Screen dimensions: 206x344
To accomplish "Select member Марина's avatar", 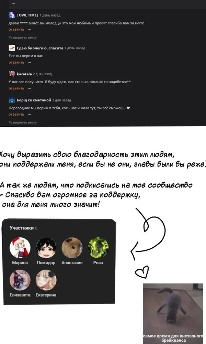I will (x=20, y=248).
